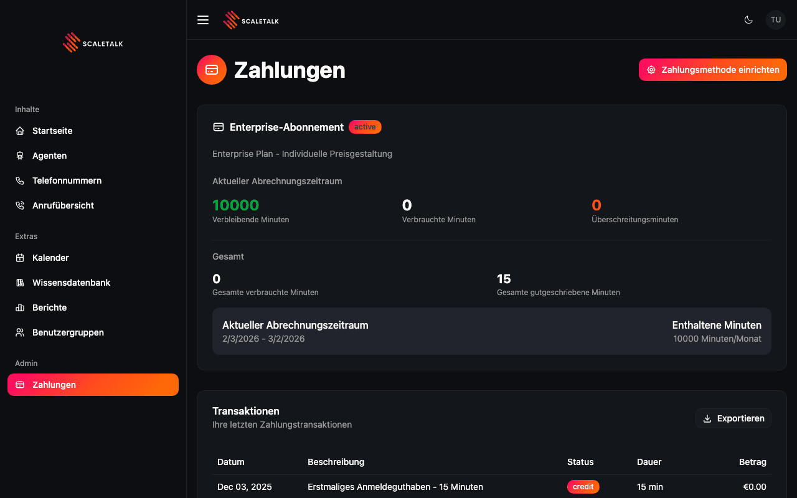This screenshot has width=797, height=498.
Task: Click the €0.00 amount cell
Action: tap(755, 487)
